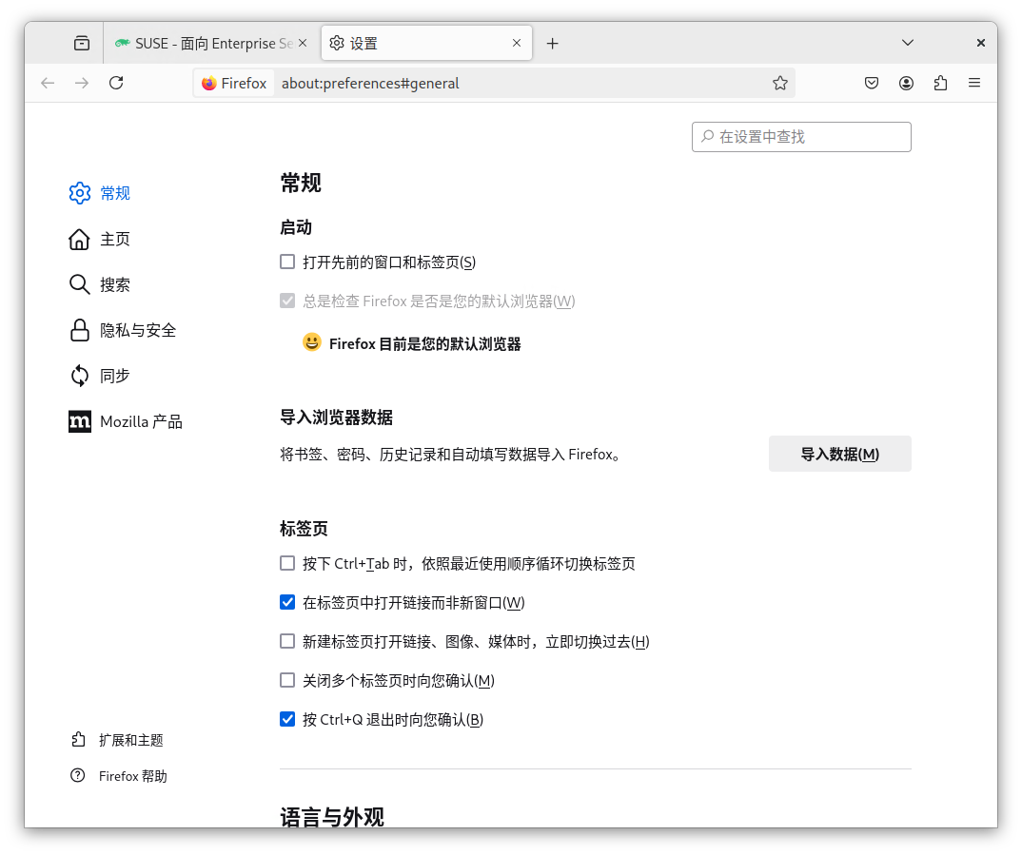The image size is (1022, 855).
Task: Click the lock icon beside 隐私与安全
Action: [x=80, y=330]
